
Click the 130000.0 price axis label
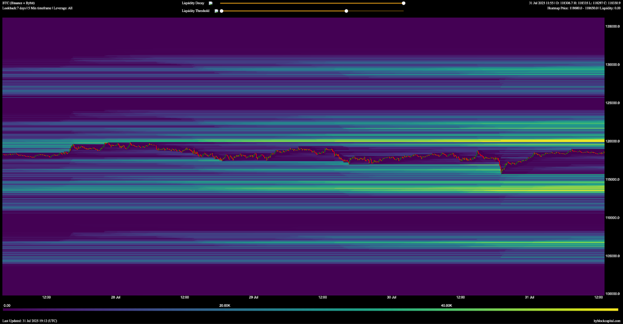pos(612,65)
